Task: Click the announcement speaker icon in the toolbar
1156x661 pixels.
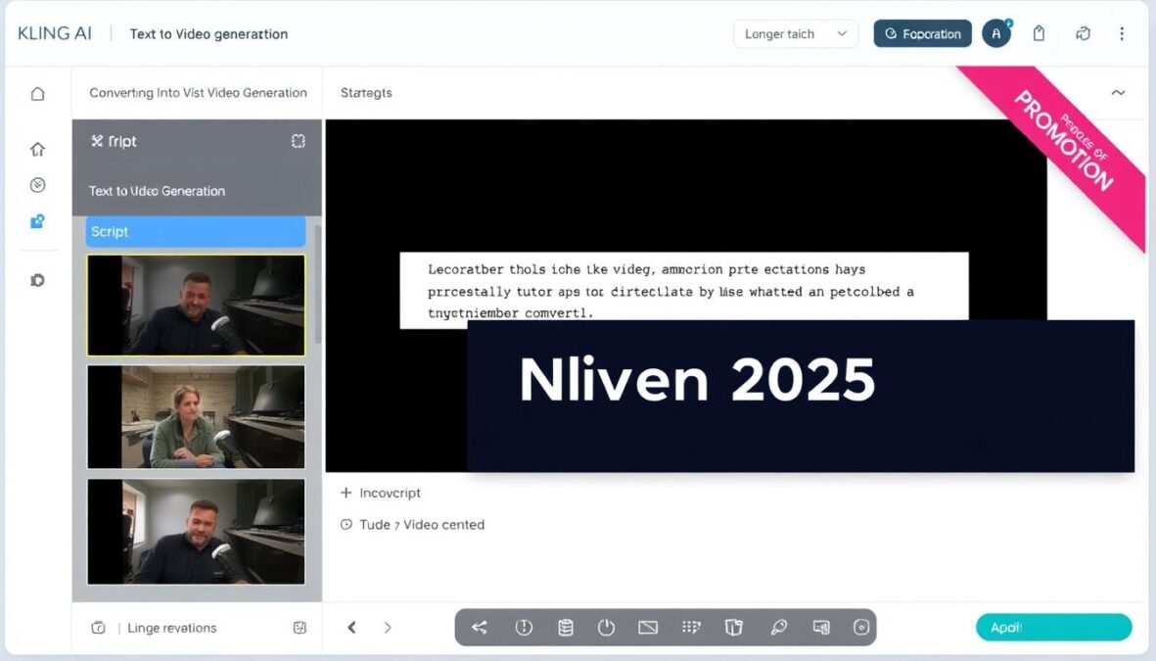Action: pyautogui.click(x=821, y=627)
